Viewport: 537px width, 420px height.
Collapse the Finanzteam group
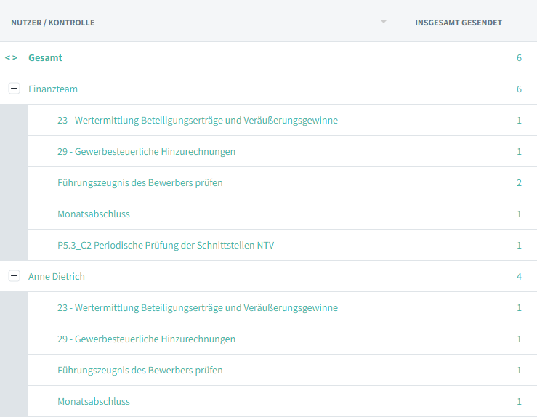coord(14,89)
